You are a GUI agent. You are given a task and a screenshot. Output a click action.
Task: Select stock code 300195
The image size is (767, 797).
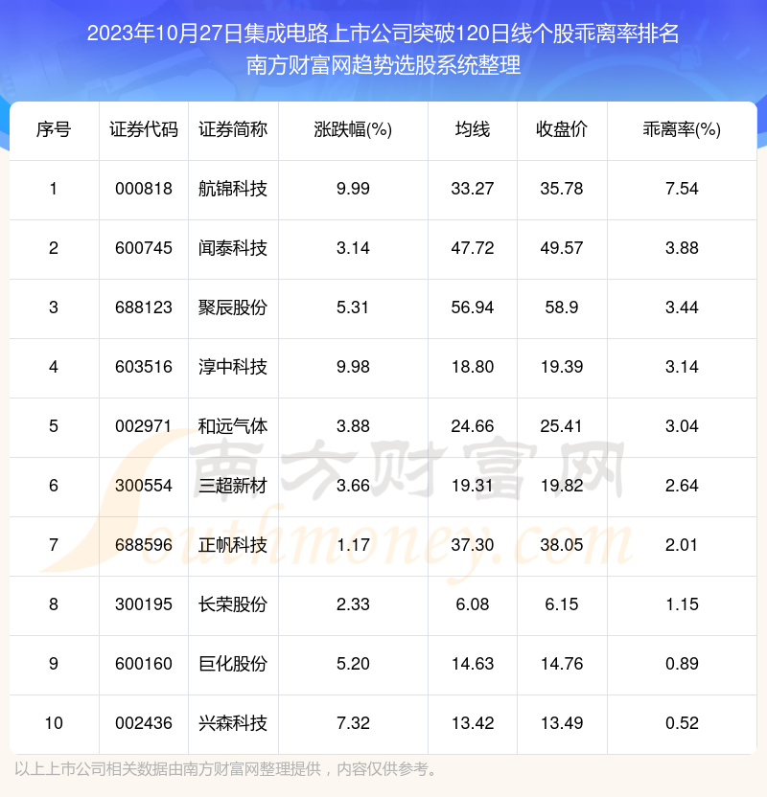coord(144,604)
